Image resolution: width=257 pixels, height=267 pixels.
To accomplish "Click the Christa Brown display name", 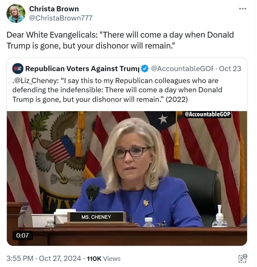I will click(x=54, y=9).
